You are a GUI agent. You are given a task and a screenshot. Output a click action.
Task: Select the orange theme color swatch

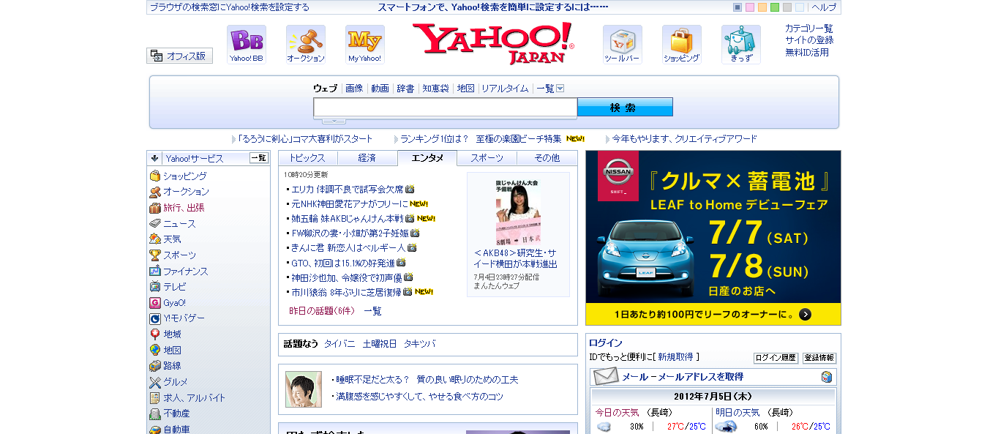tap(762, 7)
